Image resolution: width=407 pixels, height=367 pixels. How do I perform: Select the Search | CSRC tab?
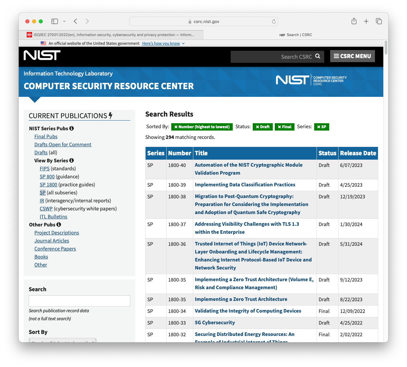pyautogui.click(x=296, y=35)
